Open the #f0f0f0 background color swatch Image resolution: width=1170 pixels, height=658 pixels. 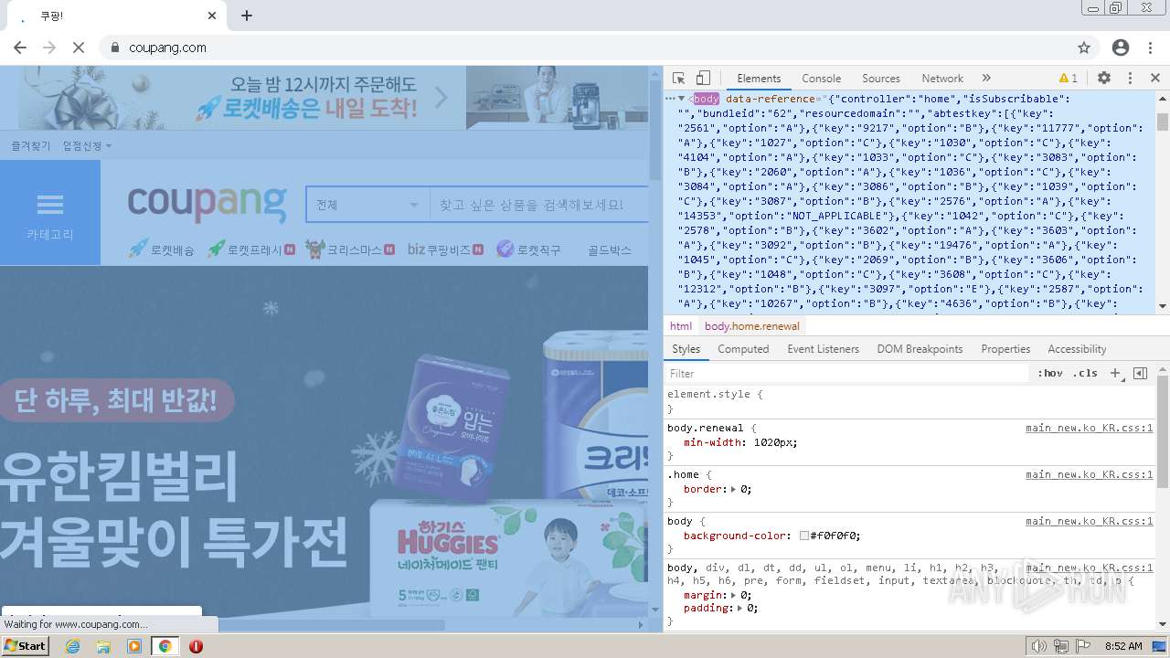pyautogui.click(x=804, y=536)
